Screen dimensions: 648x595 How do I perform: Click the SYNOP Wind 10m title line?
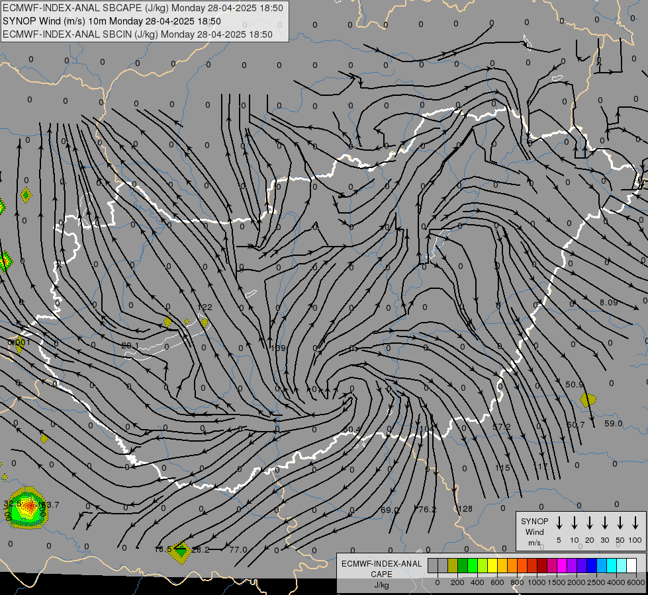click(x=112, y=21)
